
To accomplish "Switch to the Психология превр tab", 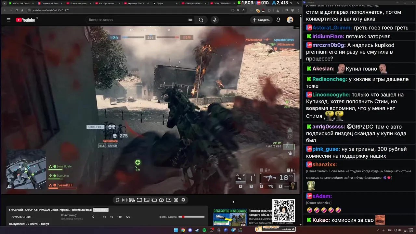I will click(79, 3).
